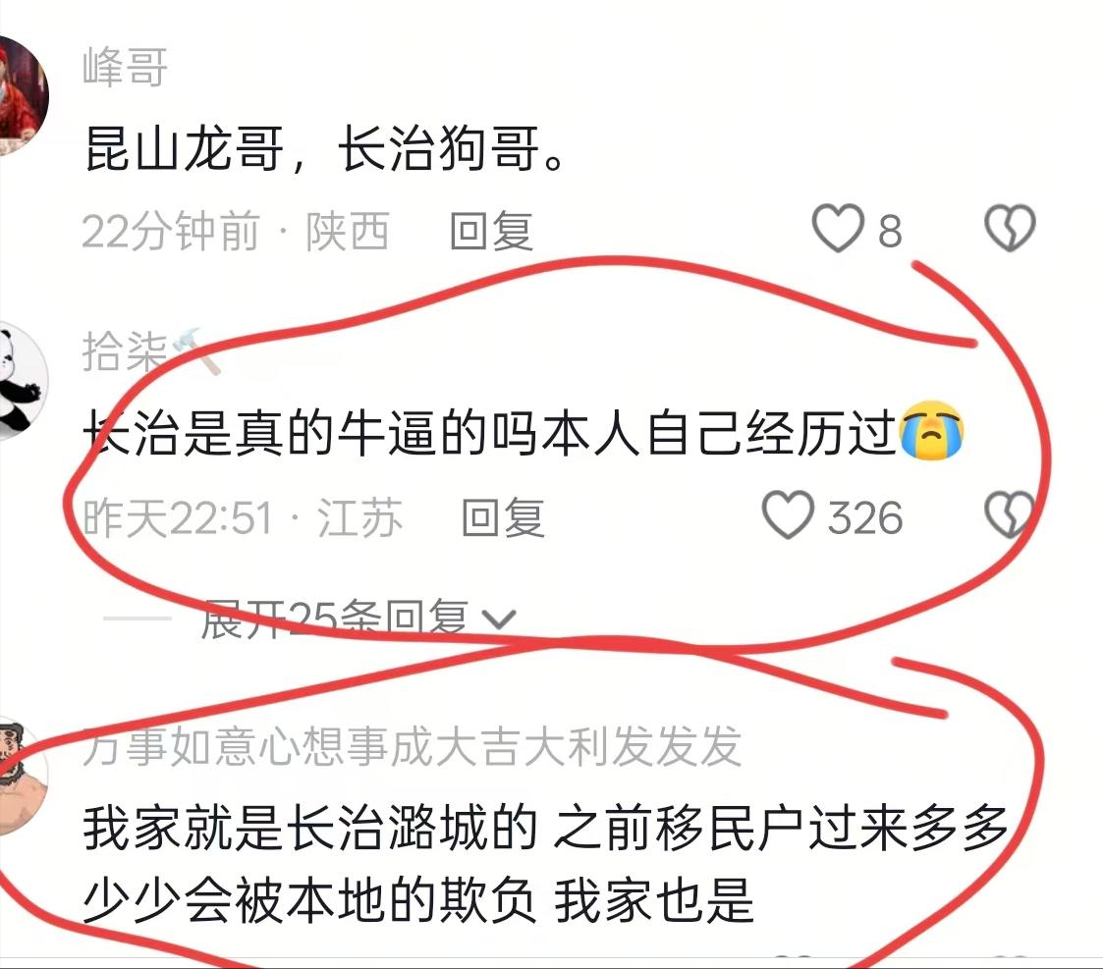Screen dimensions: 1103x969
Task: Reply to 拾柒's comment via 回复
Action: [503, 518]
